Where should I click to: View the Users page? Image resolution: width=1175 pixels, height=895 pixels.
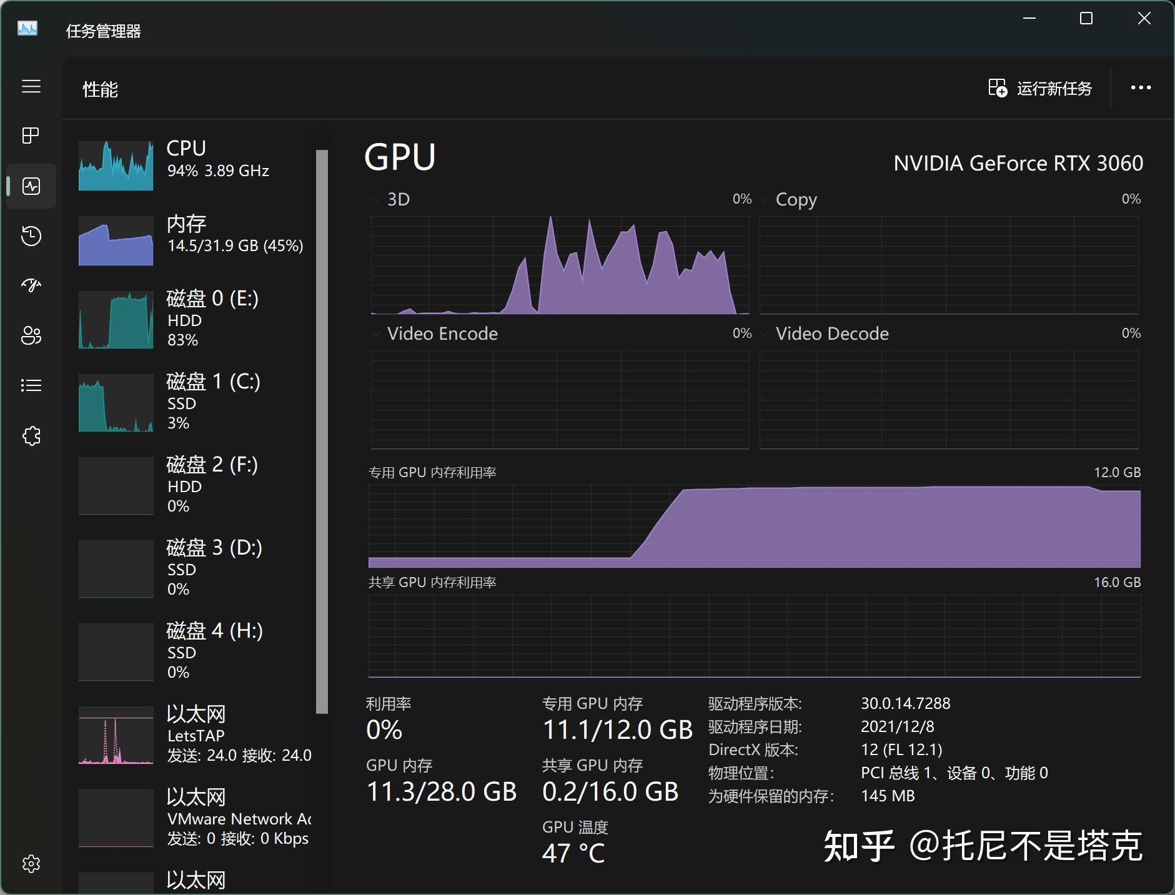31,336
